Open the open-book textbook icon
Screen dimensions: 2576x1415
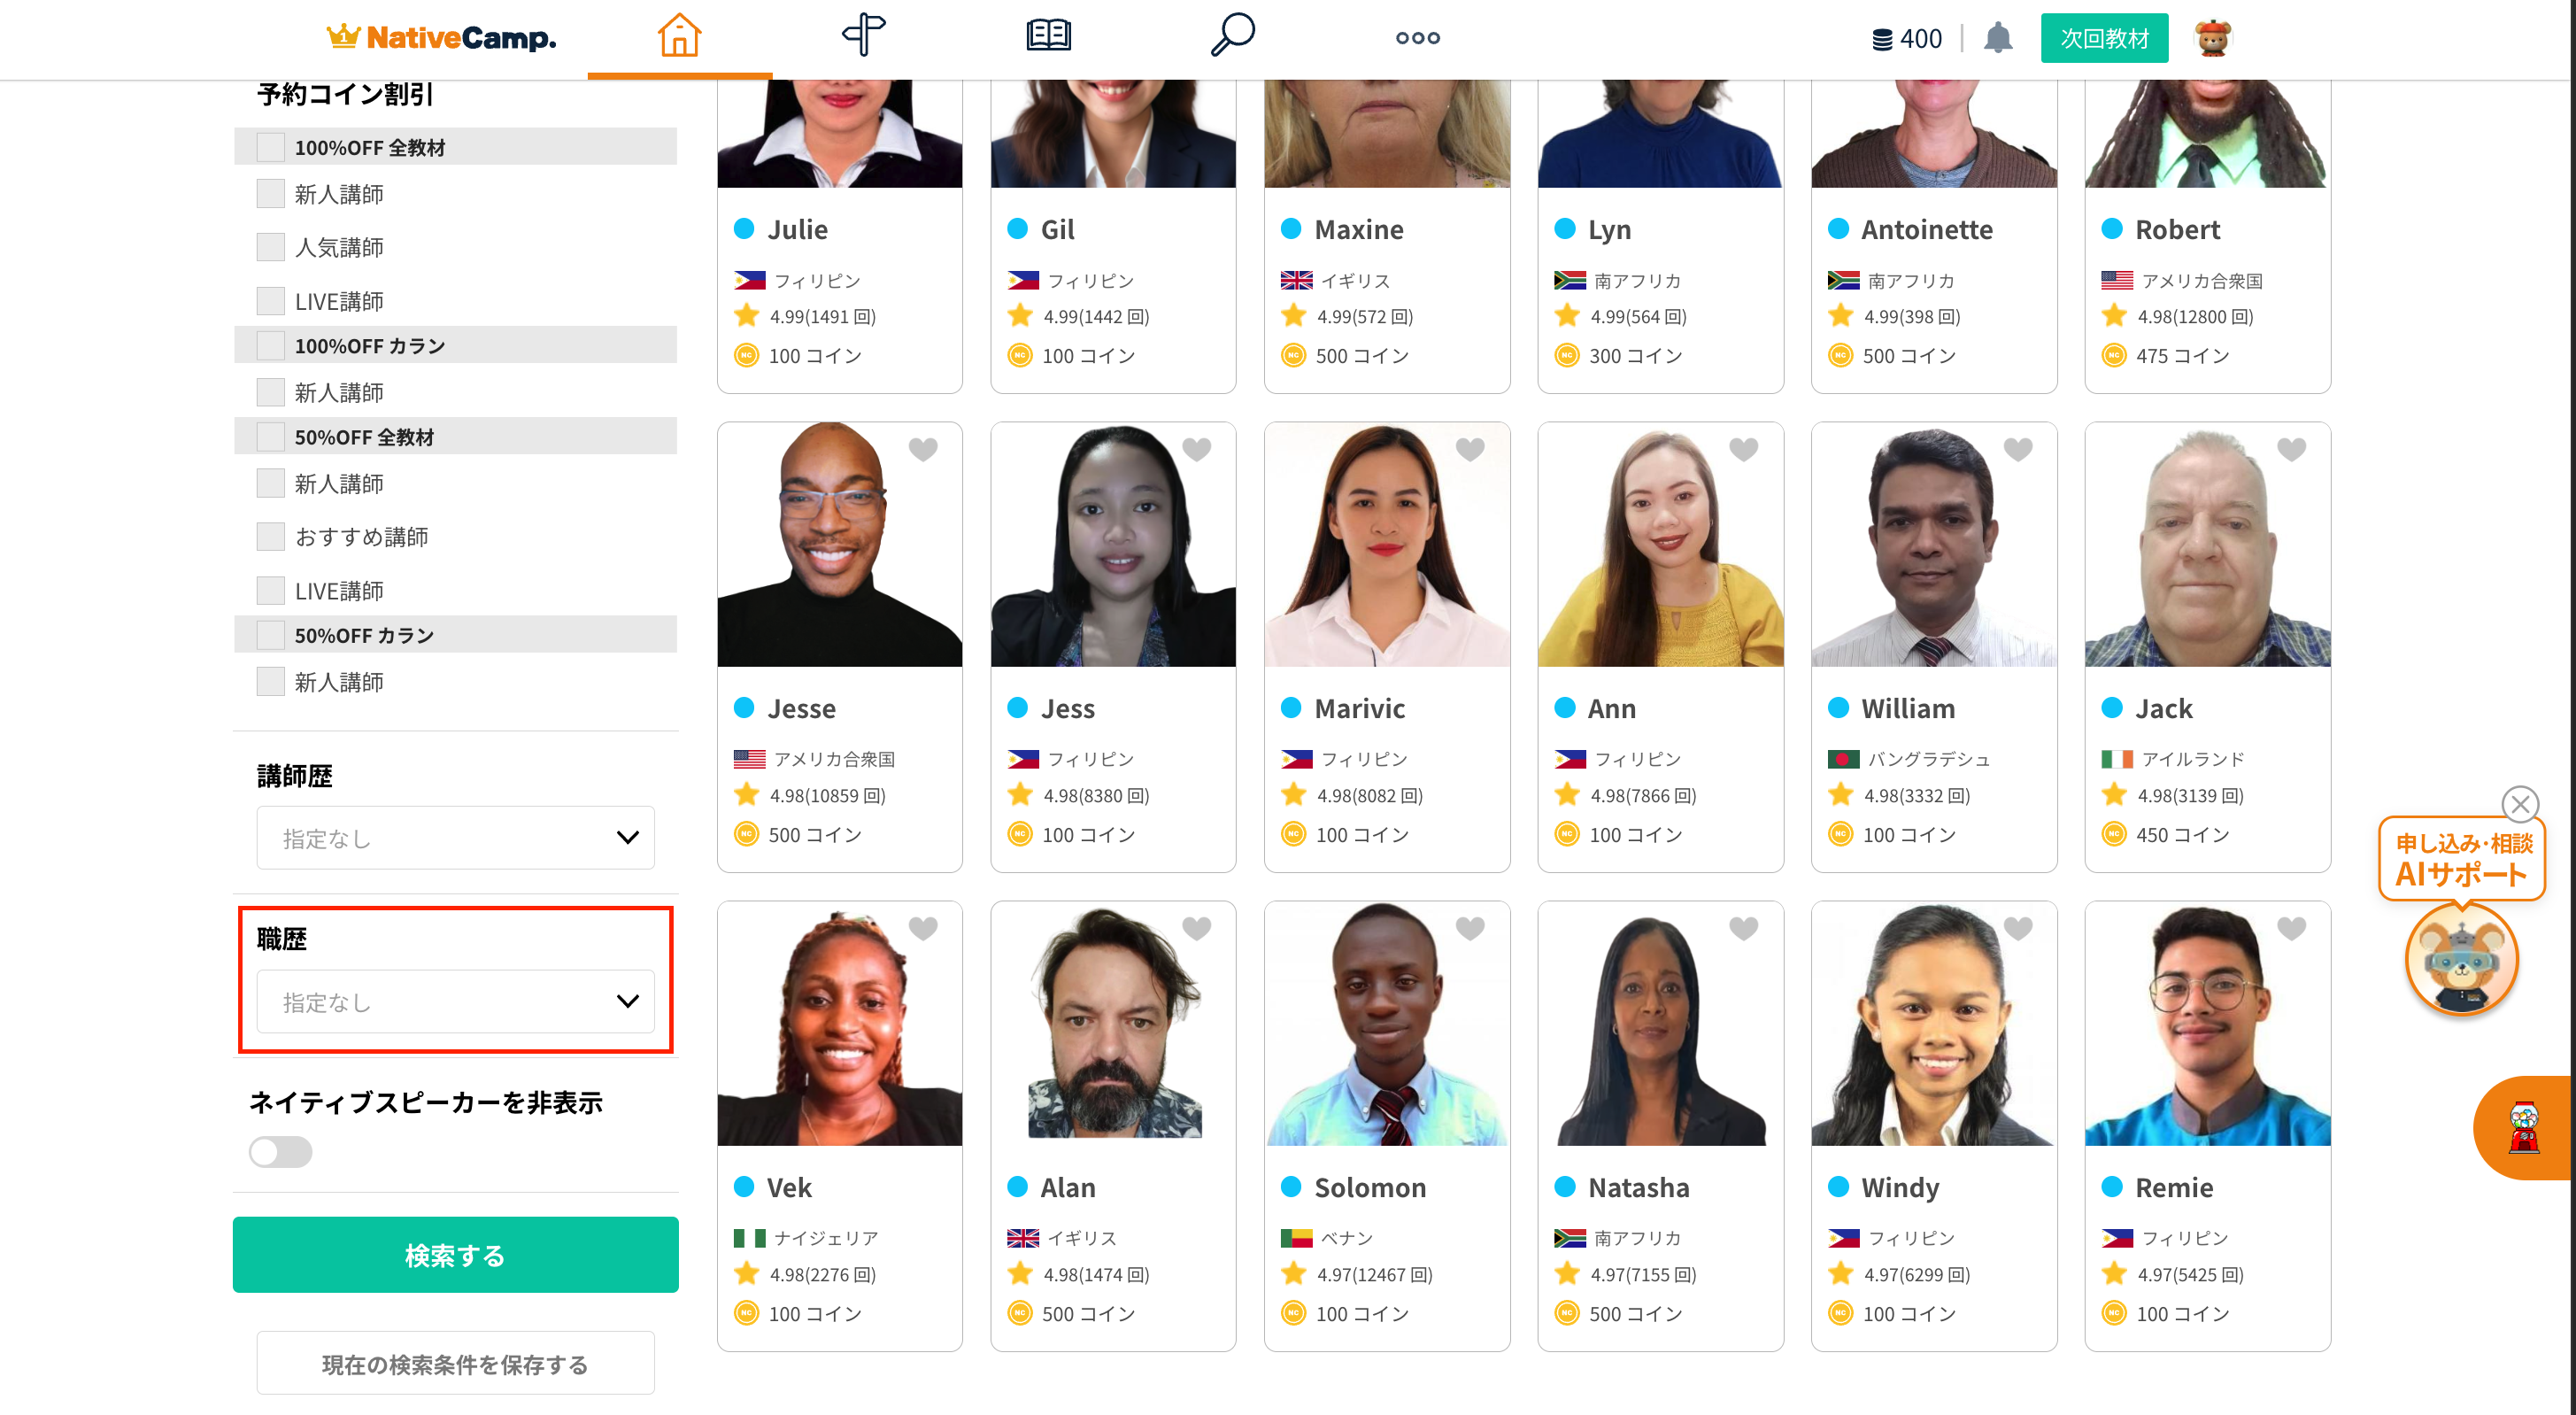coord(1048,37)
